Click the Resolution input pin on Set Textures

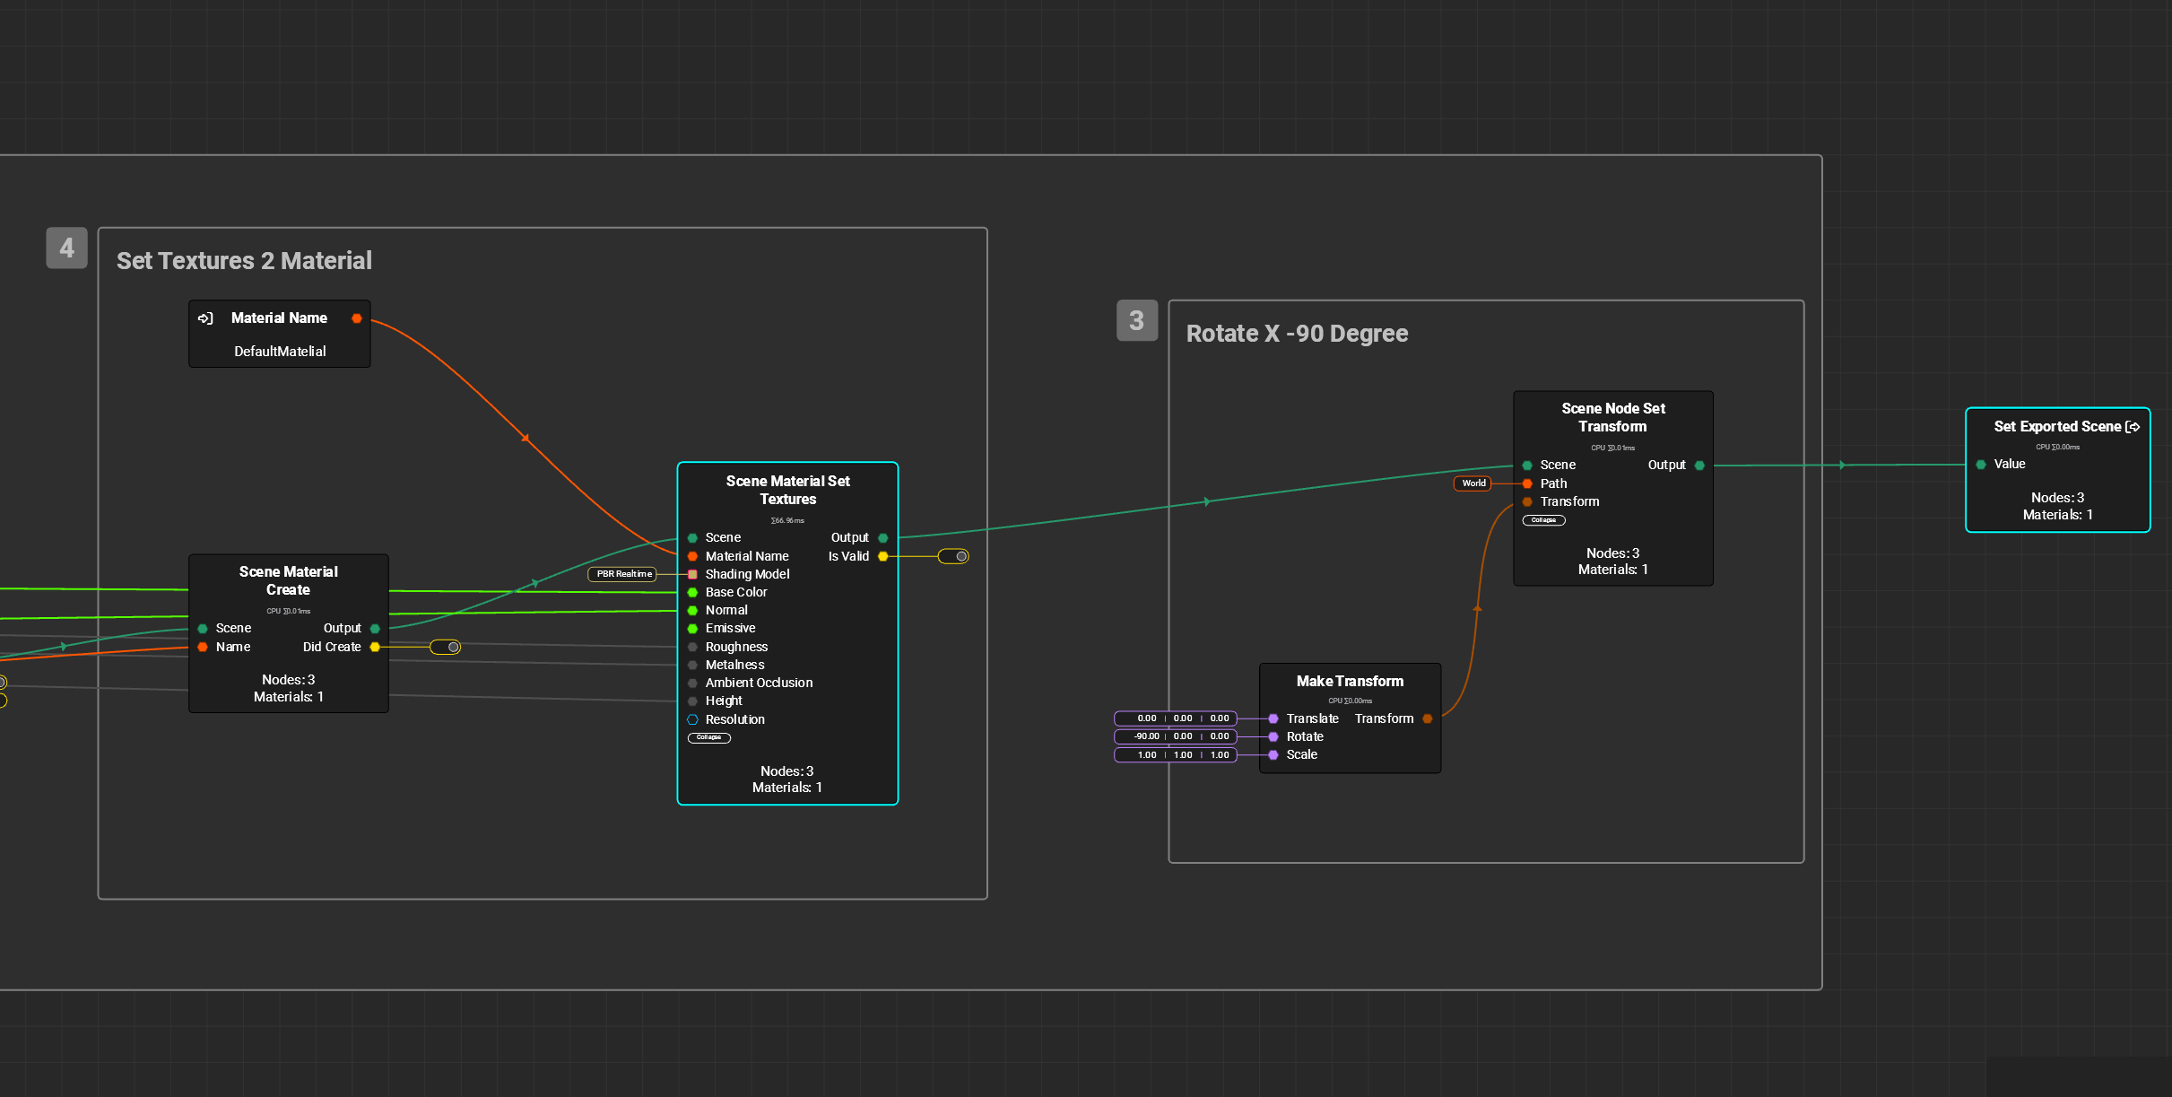point(692,719)
